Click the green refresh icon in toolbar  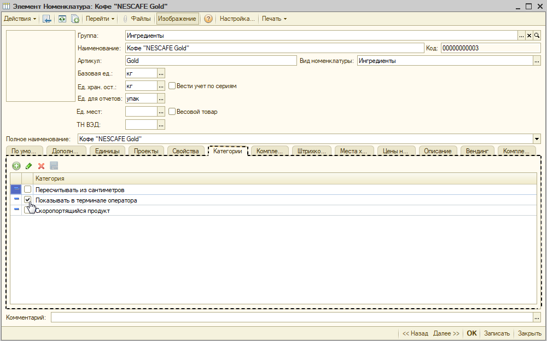(62, 19)
